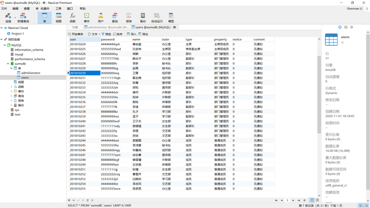This screenshot has width=370, height=208.
Task: Open the 用户 (User) toolbar icon
Action: [101, 18]
